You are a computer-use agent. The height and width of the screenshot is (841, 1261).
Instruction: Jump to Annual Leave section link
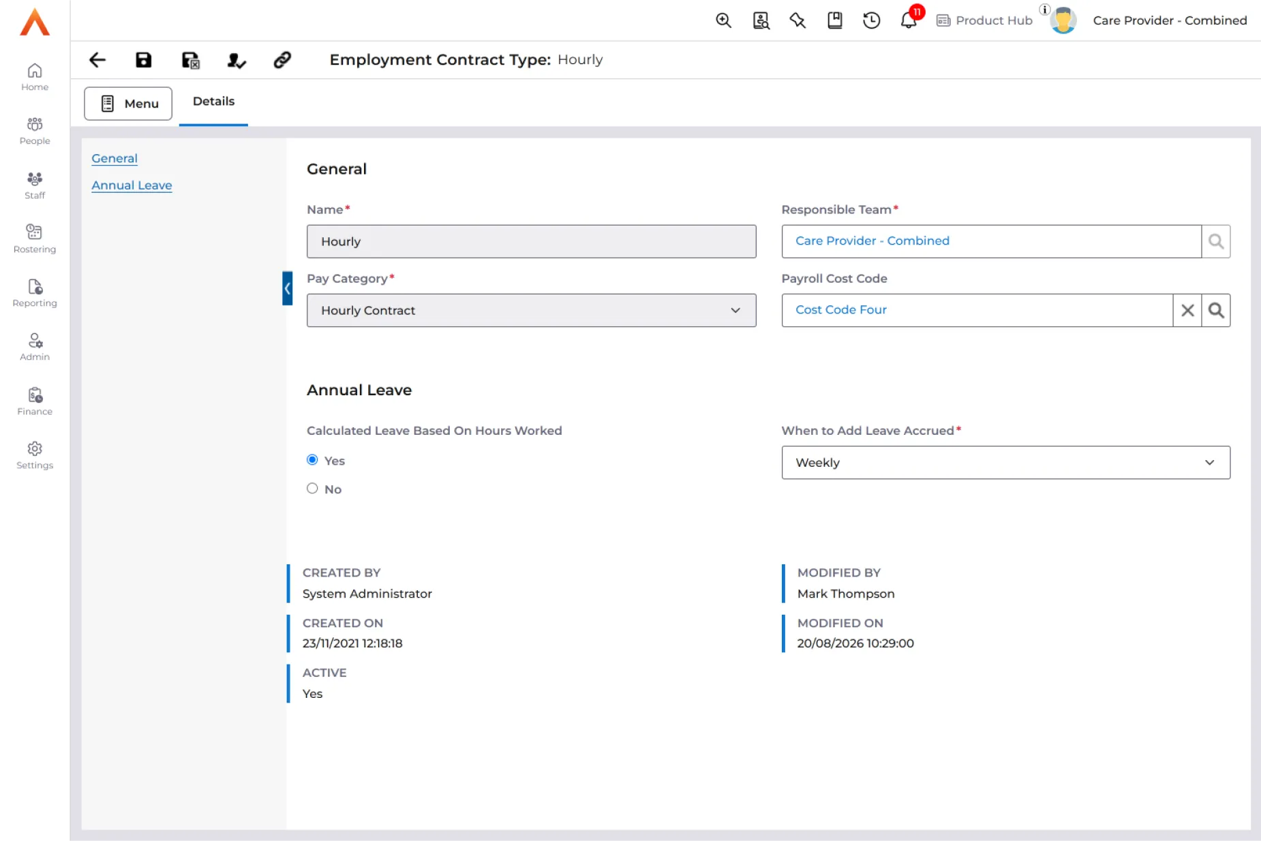(x=132, y=185)
